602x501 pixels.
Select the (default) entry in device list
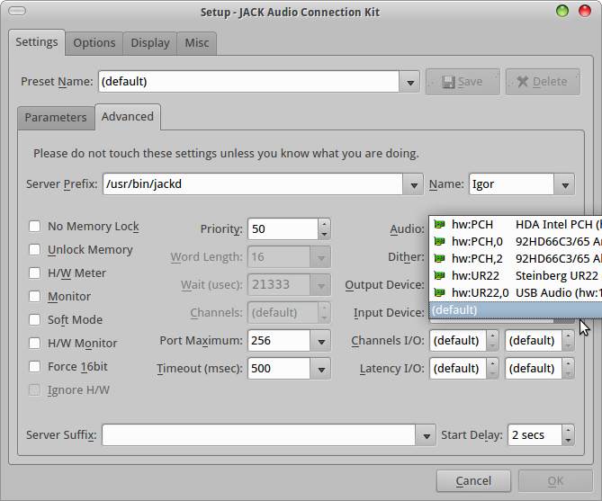[516, 309]
